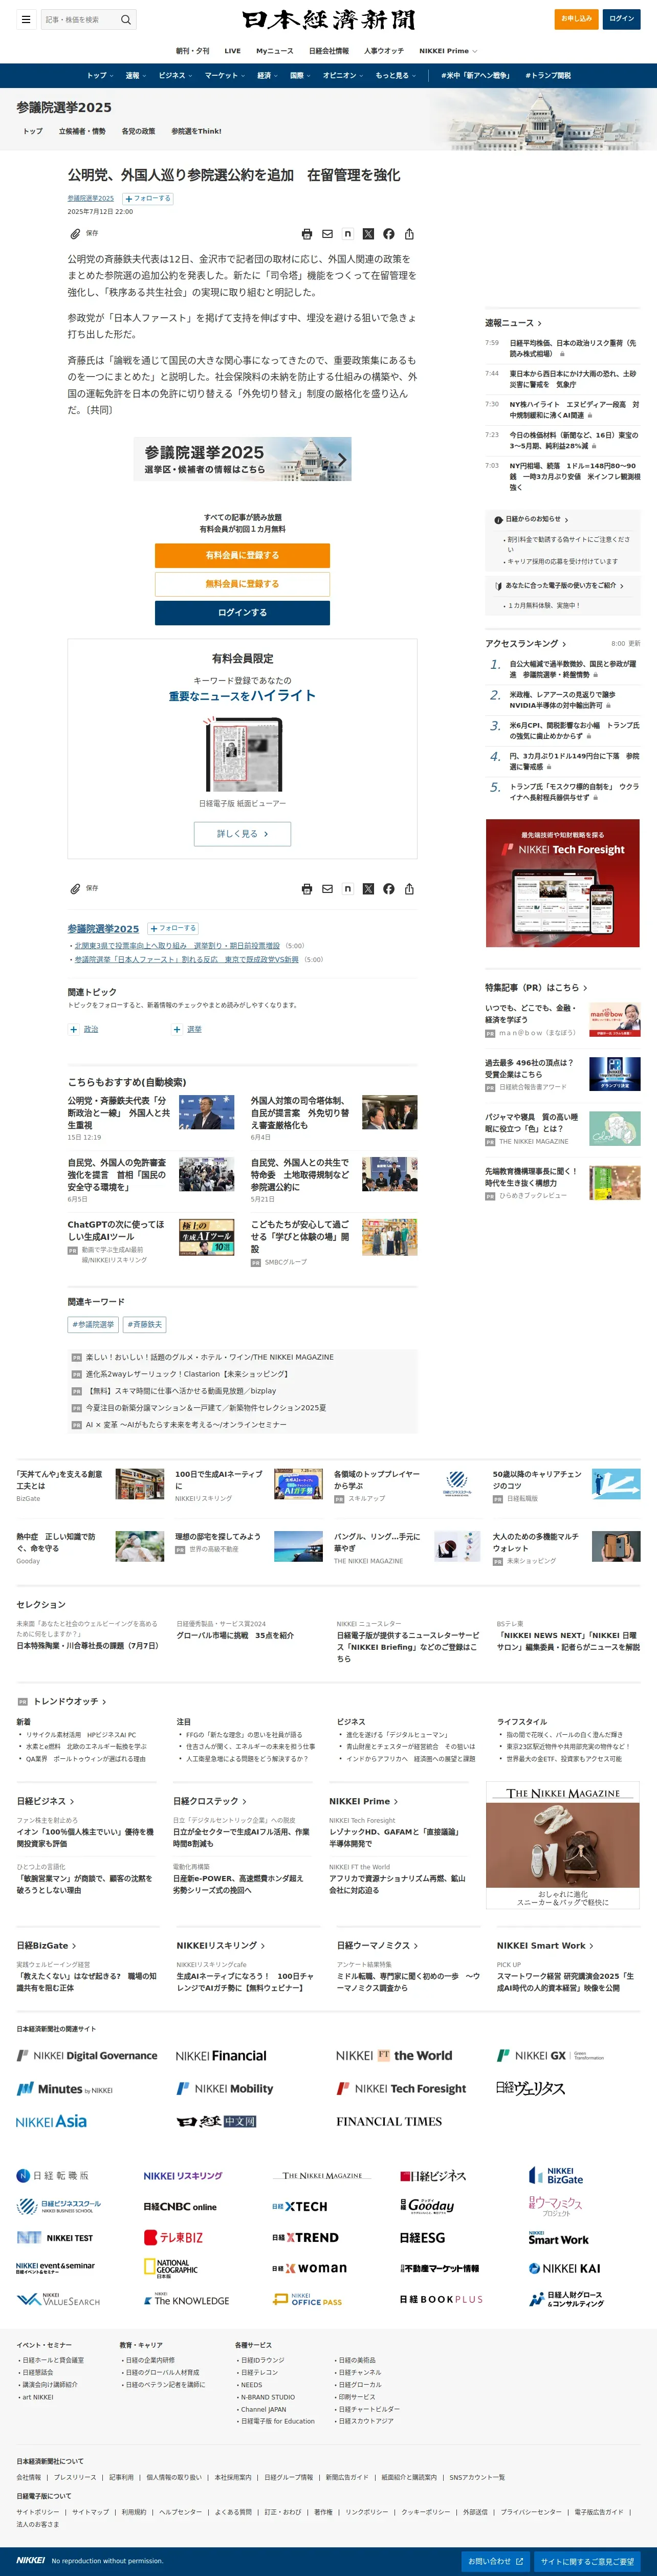Open the NIKKEI Mobility logo link
The width and height of the screenshot is (657, 2576).
pyautogui.click(x=225, y=2089)
